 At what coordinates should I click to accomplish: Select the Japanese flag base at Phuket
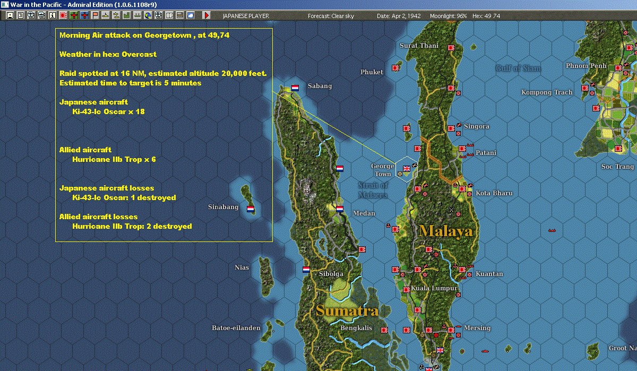395,67
